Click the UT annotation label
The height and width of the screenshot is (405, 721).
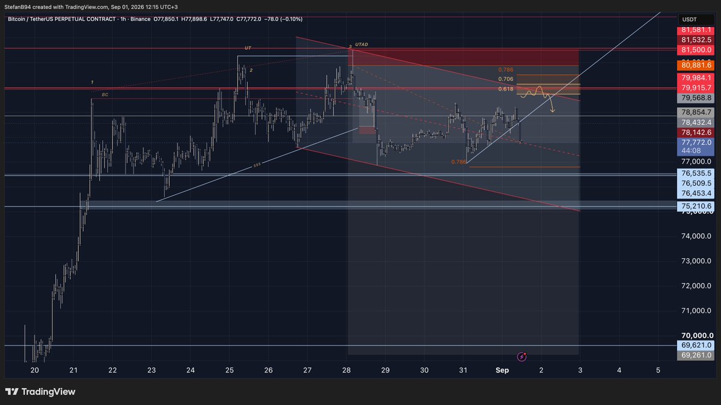(x=248, y=48)
